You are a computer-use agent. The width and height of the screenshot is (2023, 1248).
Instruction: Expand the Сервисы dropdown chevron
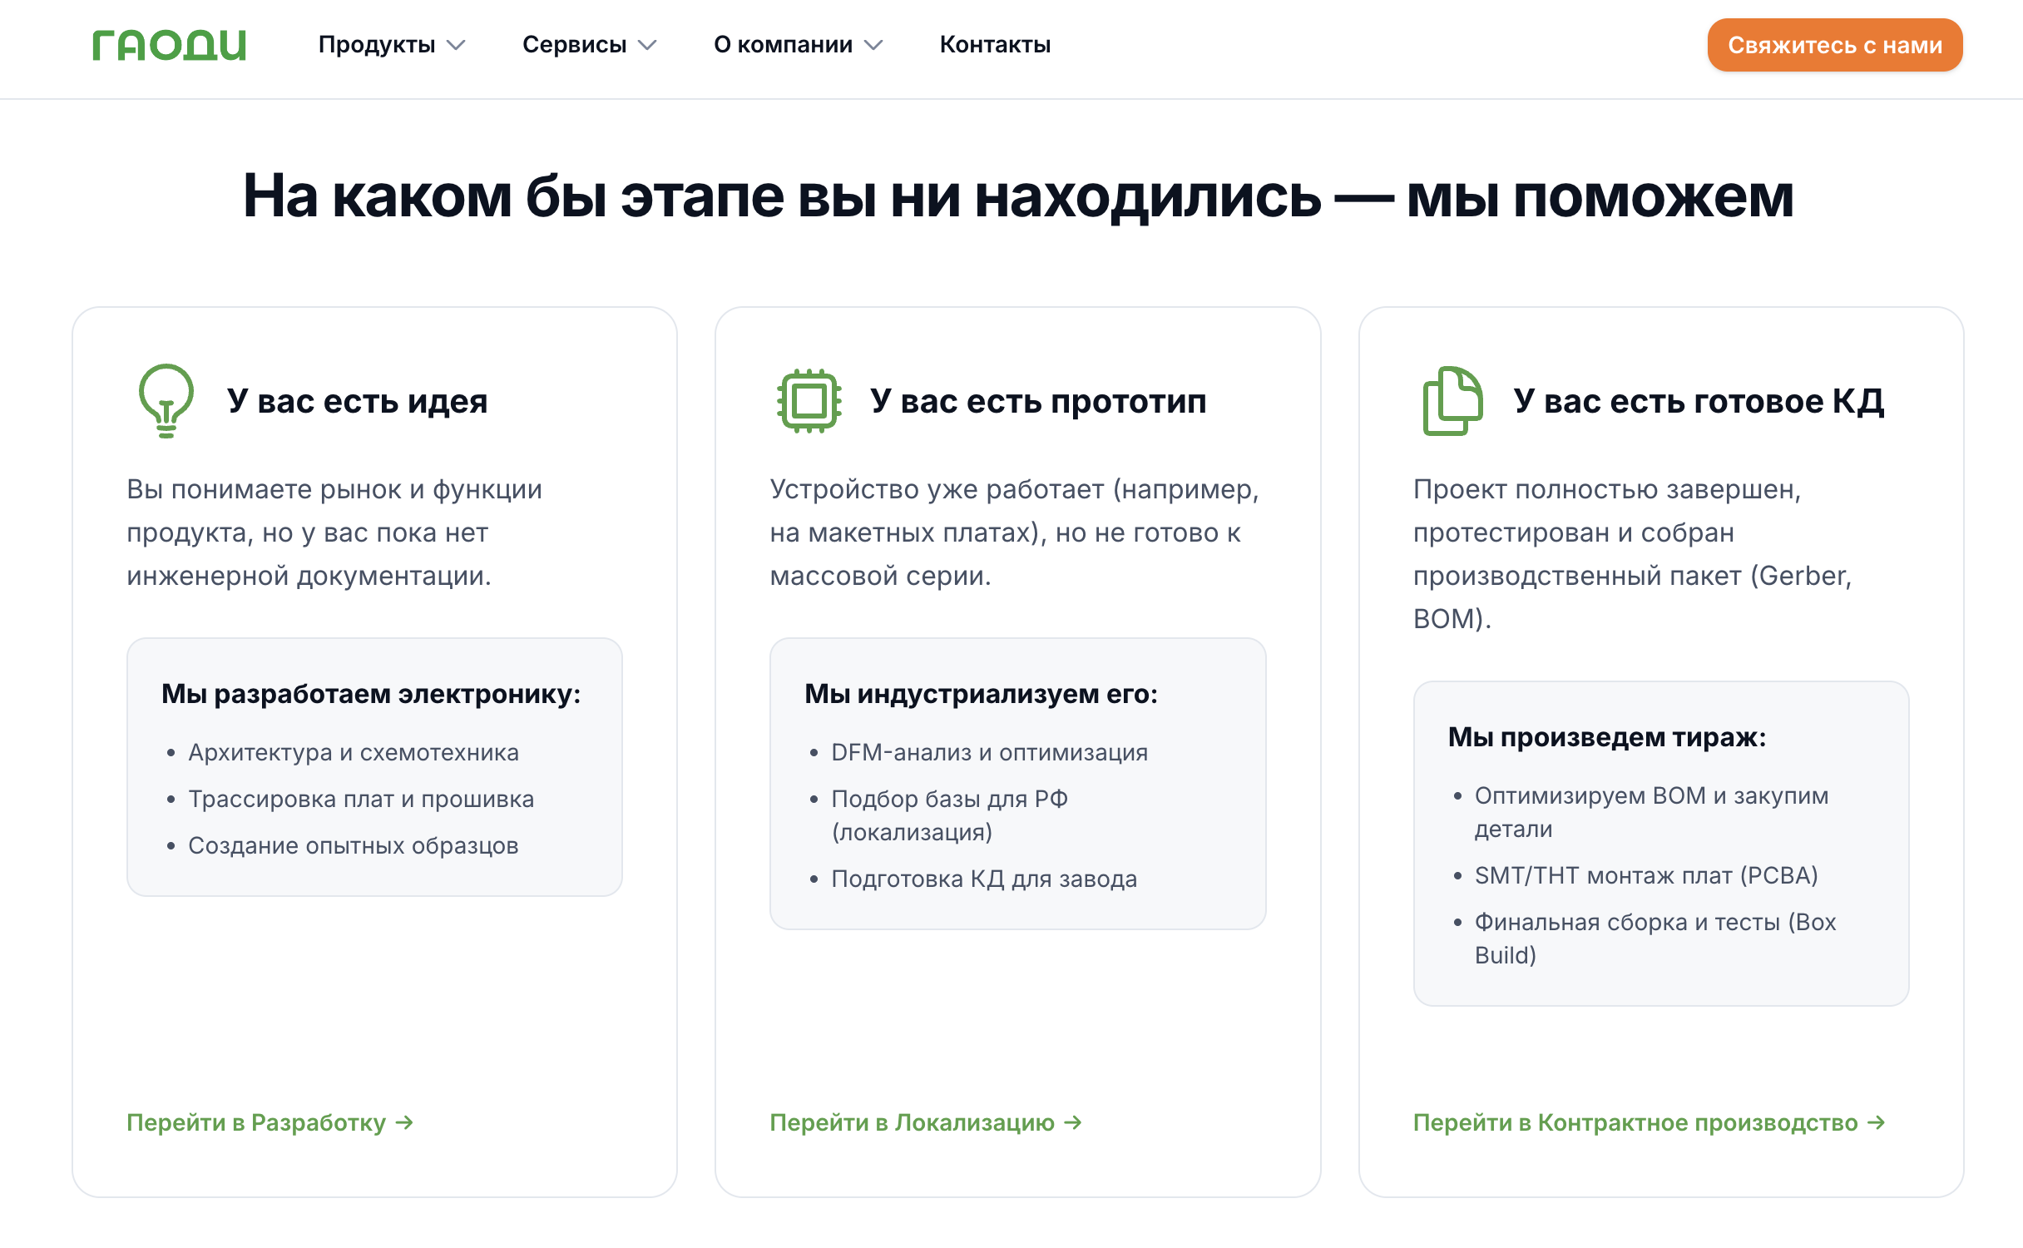(x=647, y=45)
